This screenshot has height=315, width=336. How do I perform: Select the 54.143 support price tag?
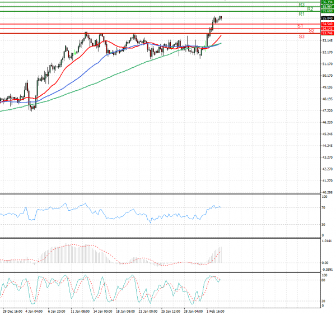coord(327,29)
